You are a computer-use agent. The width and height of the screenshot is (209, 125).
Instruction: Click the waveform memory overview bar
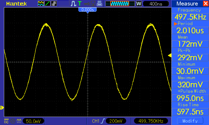120,4
